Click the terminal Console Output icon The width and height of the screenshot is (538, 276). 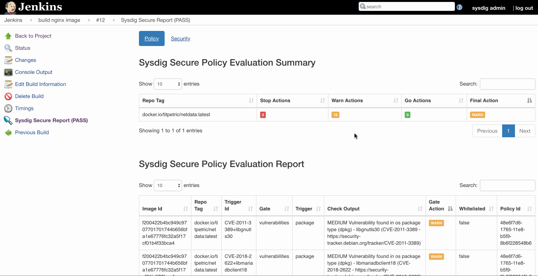(x=8, y=72)
